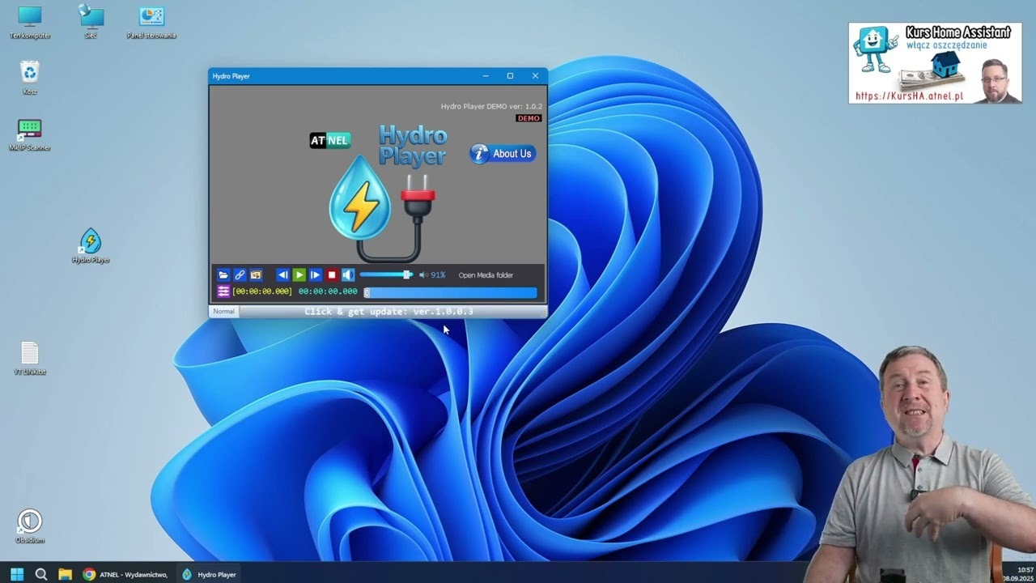Open the About Us dialog

[x=503, y=154]
